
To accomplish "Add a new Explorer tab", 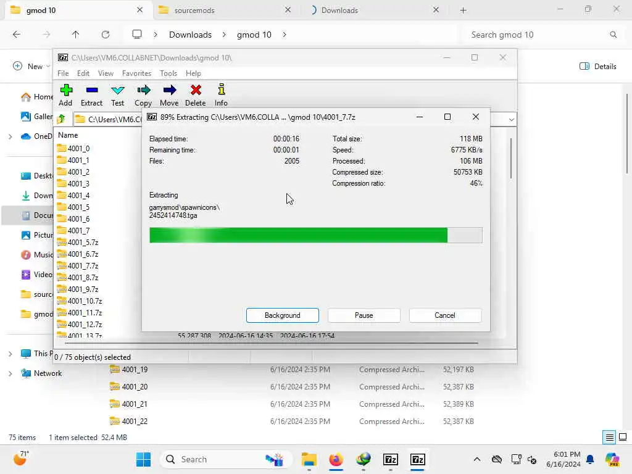I will click(x=463, y=10).
